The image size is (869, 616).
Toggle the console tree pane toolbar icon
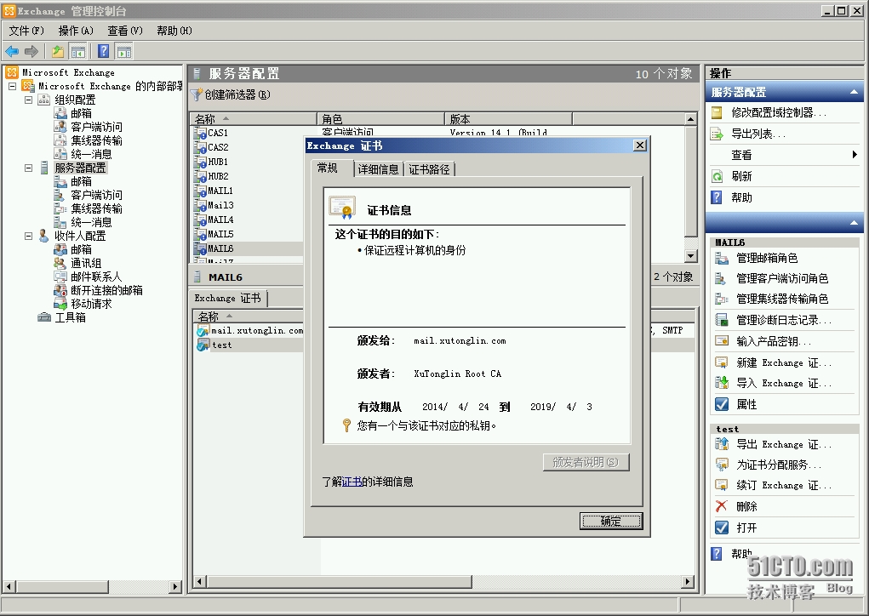click(x=78, y=52)
